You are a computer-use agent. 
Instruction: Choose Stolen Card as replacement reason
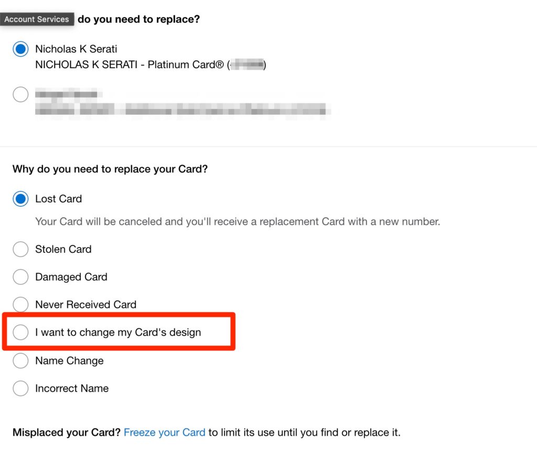[20, 249]
